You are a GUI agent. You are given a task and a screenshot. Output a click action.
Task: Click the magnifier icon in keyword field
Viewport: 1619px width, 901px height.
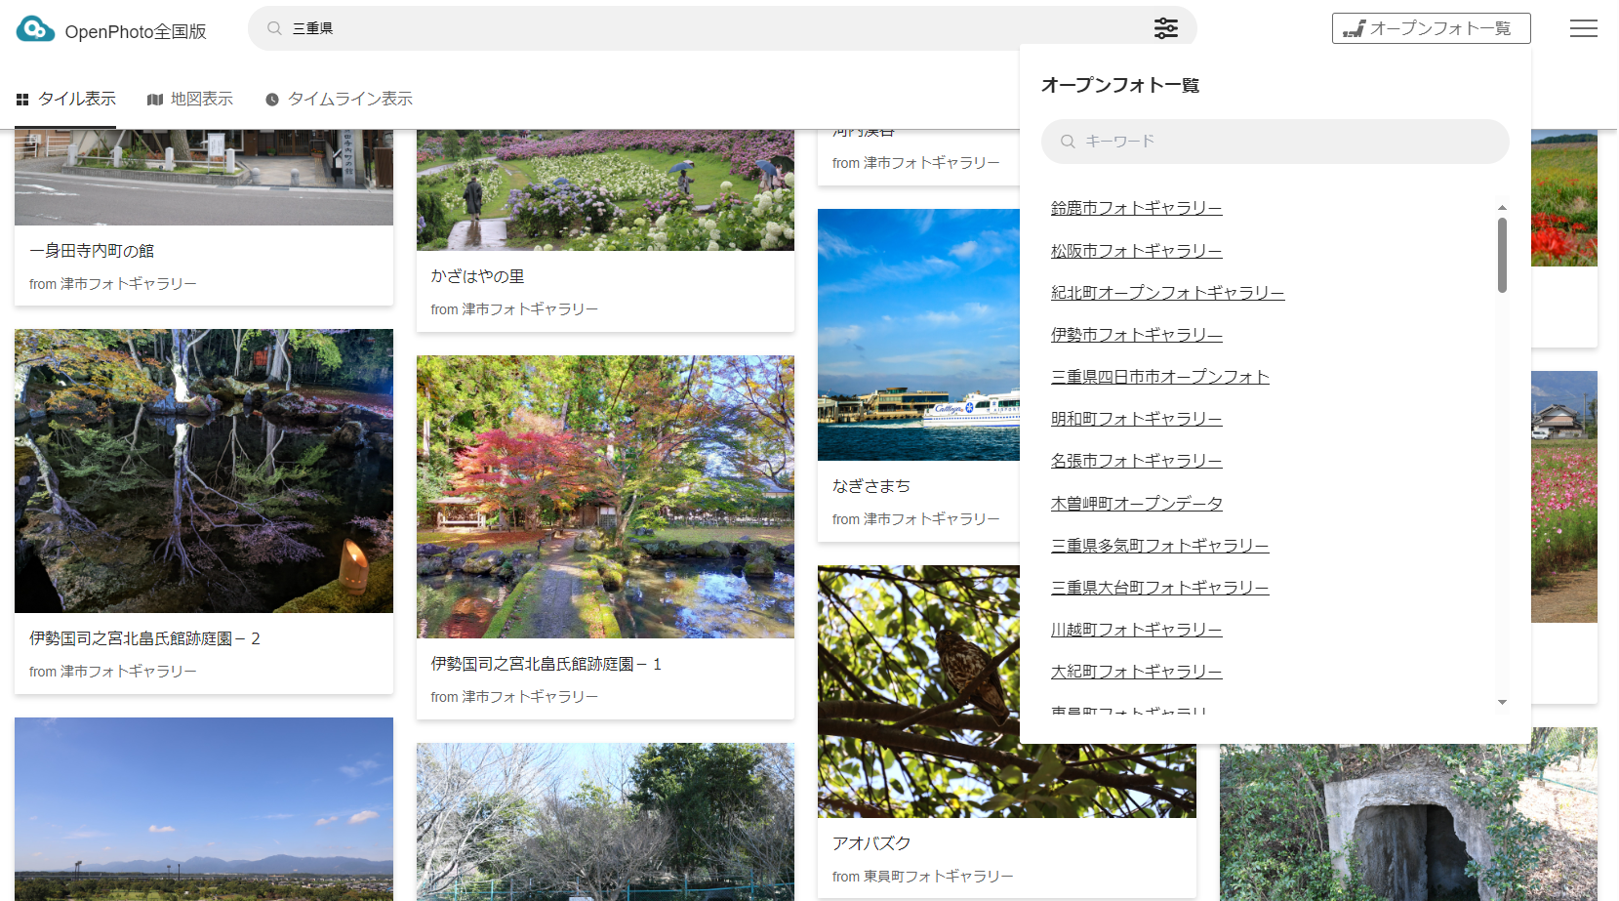[1068, 142]
